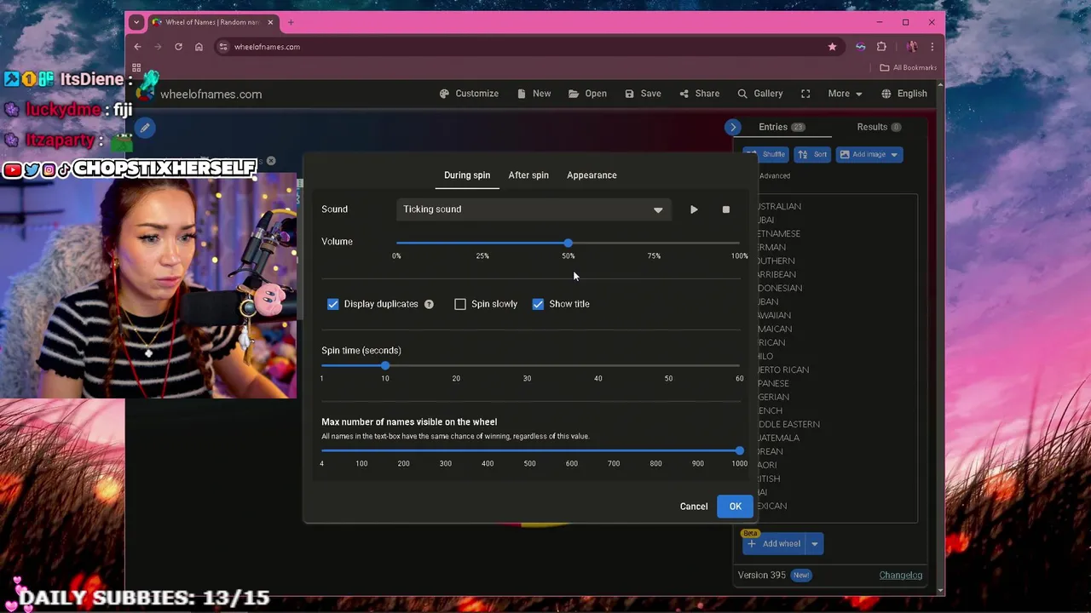Screen dimensions: 1091x613
Task: Enable the Spin slowly checkbox
Action: coord(460,304)
